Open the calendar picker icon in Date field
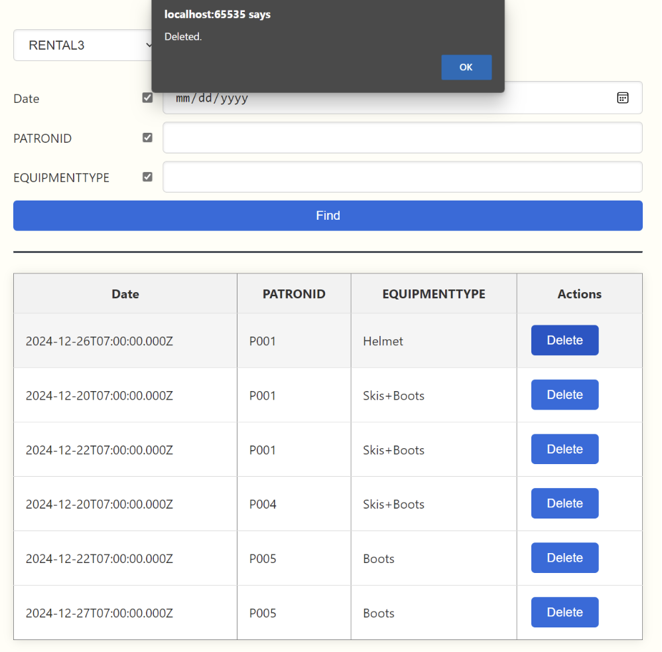Viewport: 662px width, 652px height. (x=622, y=98)
